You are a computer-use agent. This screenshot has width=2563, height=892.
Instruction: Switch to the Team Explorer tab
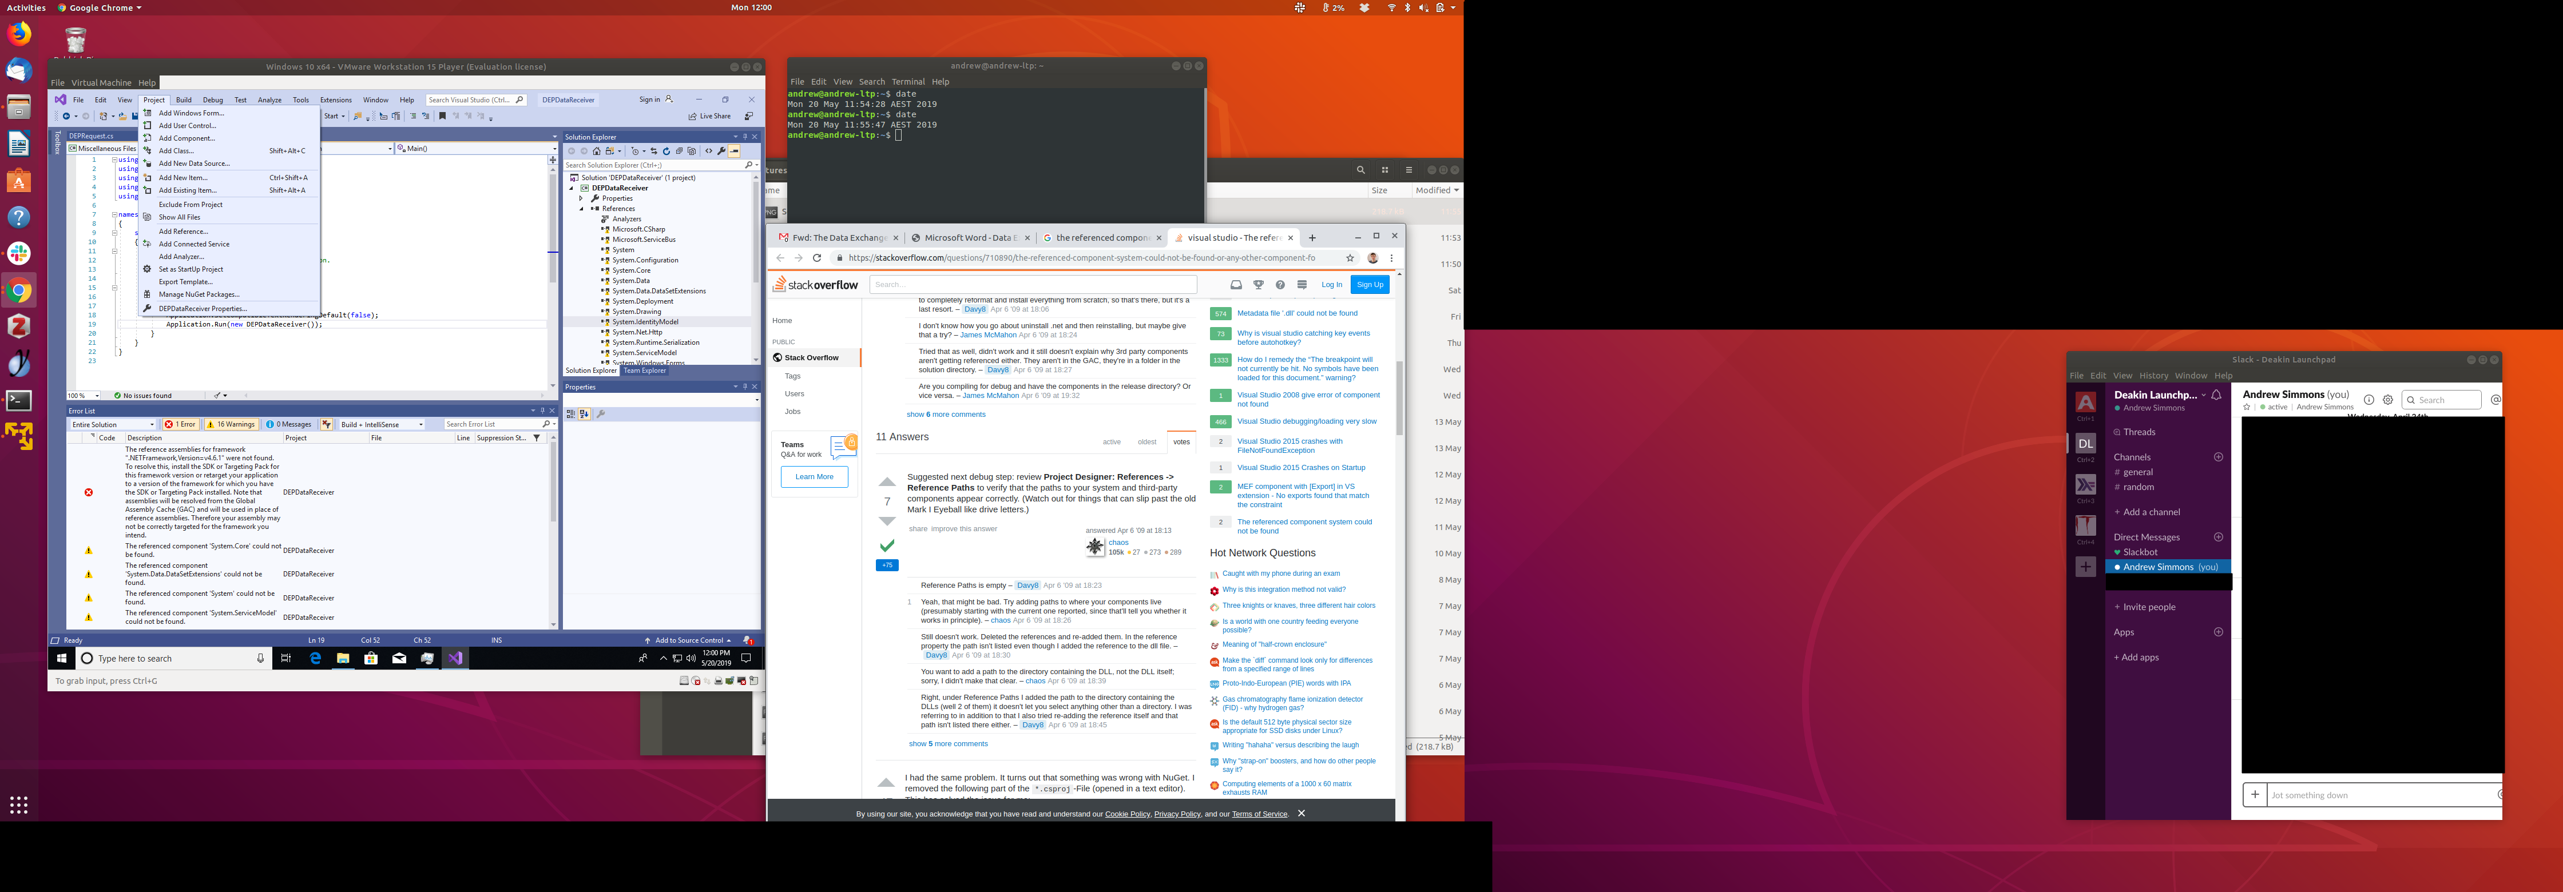pyautogui.click(x=645, y=371)
